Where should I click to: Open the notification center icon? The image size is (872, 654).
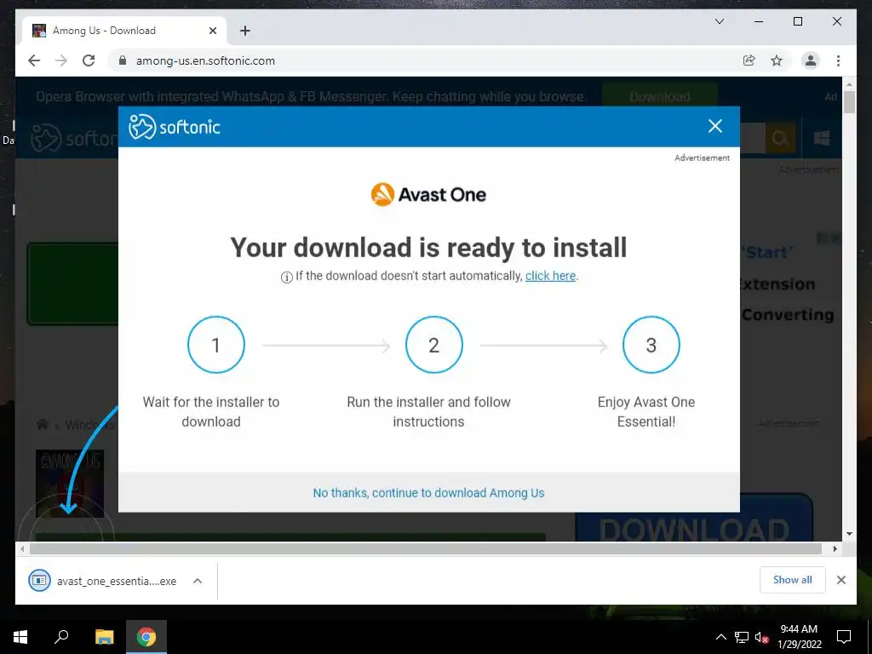[844, 637]
